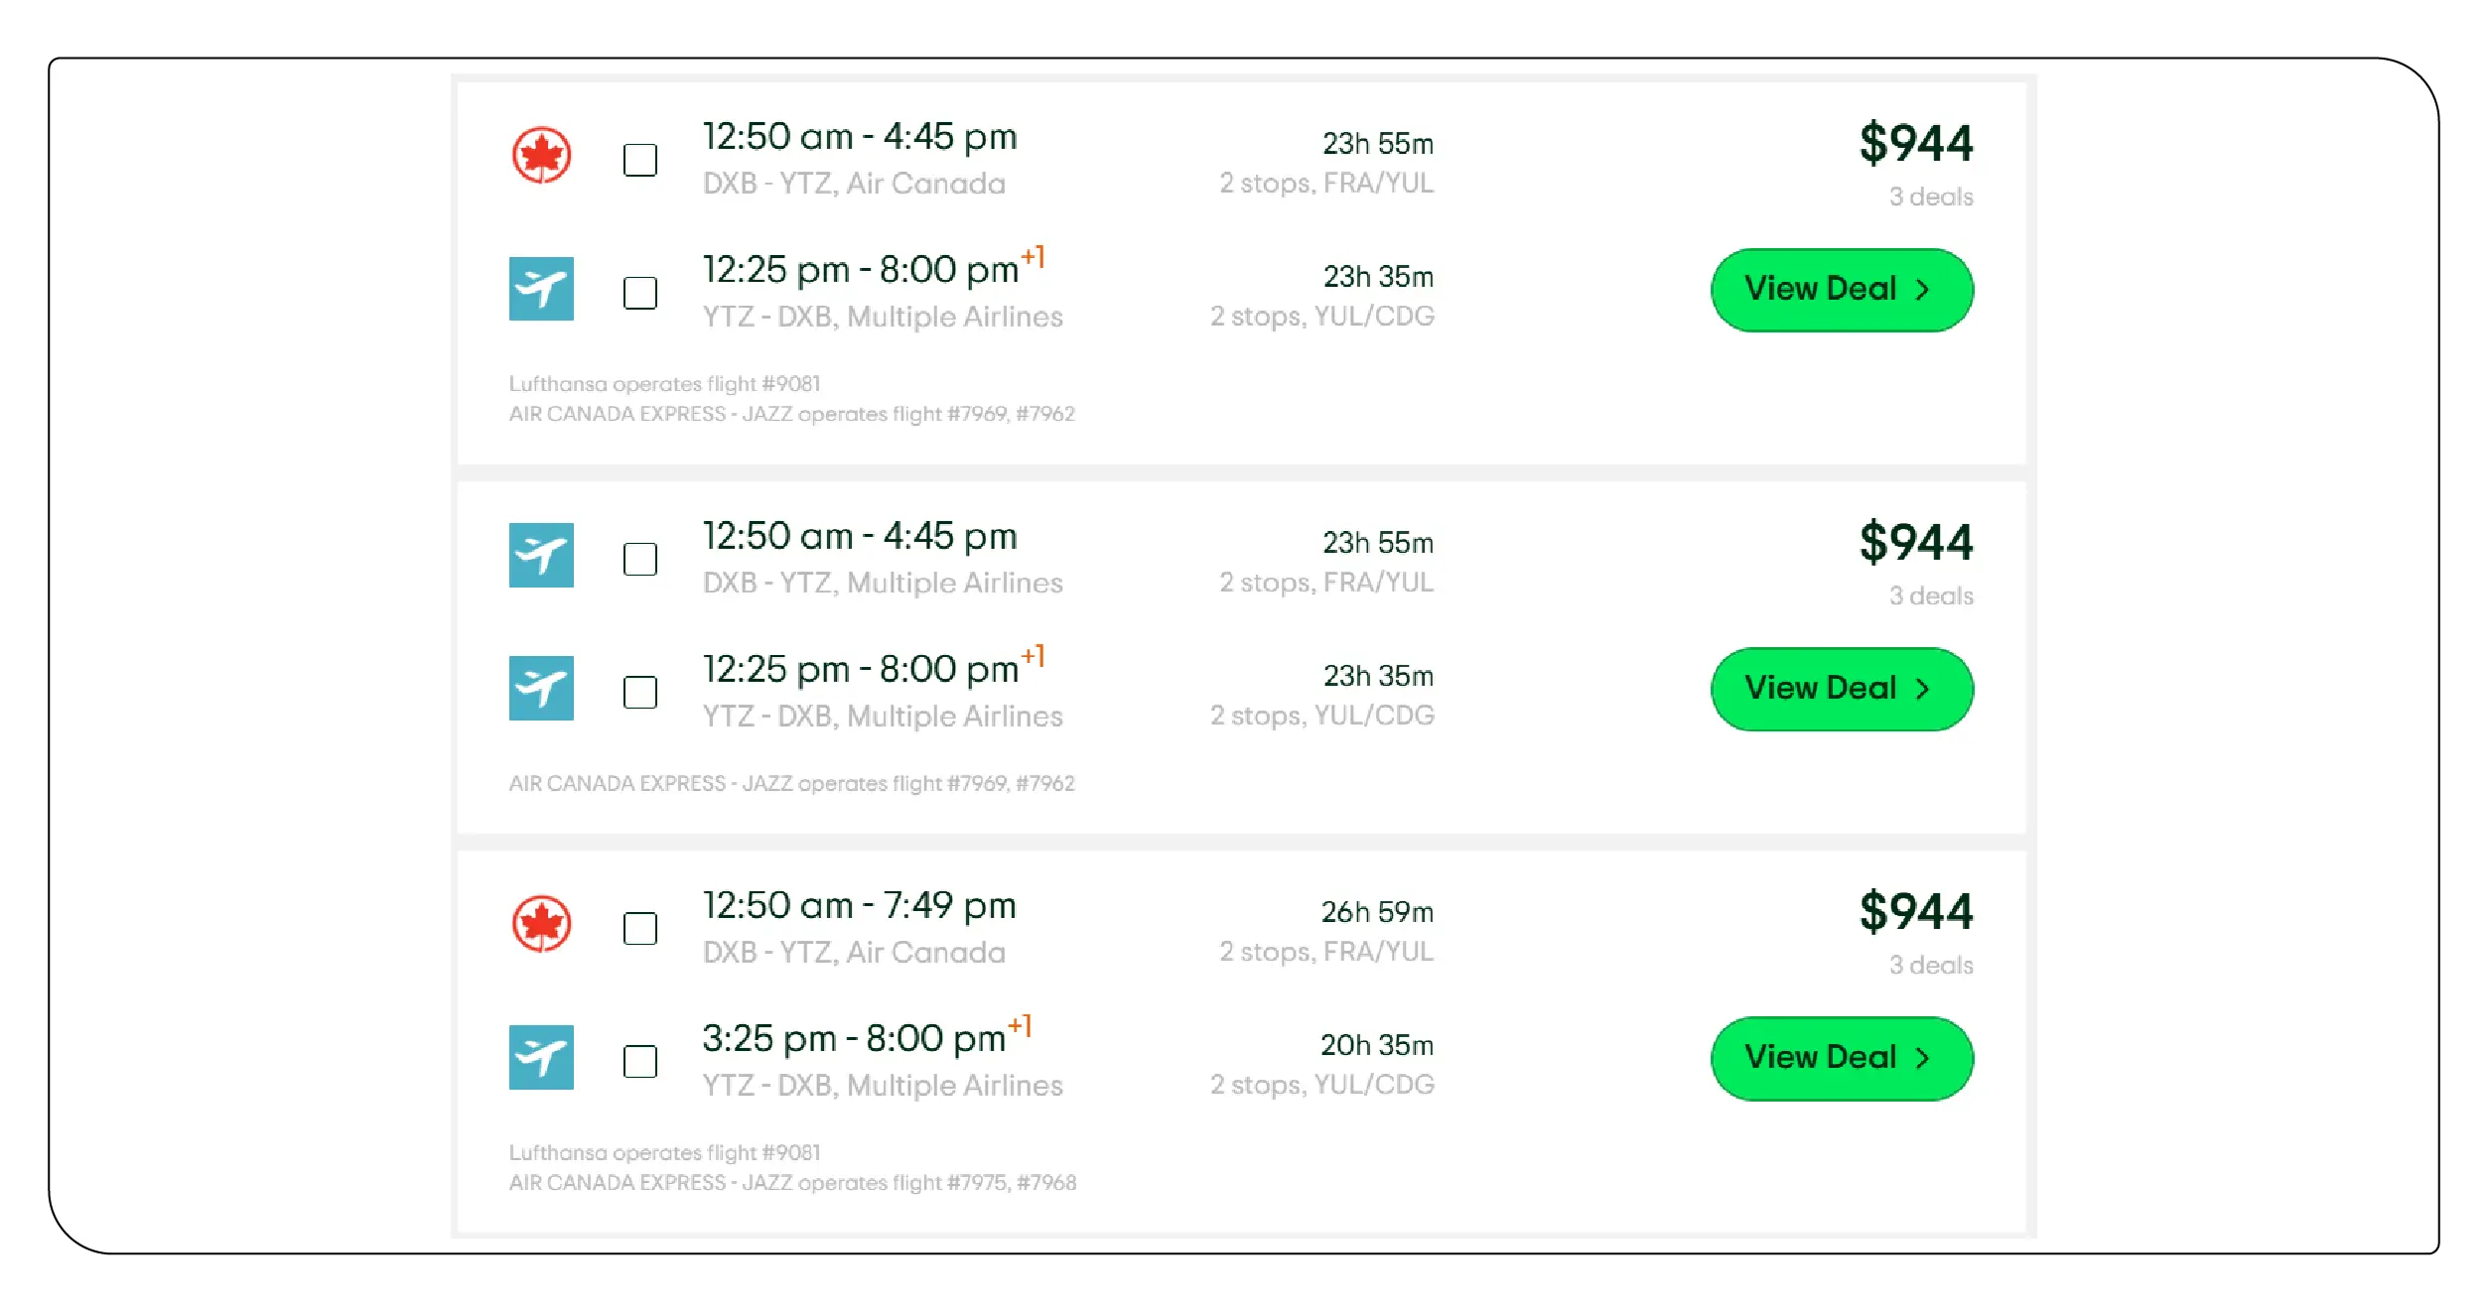The image size is (2489, 1312).
Task: Click the 20h 35m duration text
Action: (1376, 1045)
